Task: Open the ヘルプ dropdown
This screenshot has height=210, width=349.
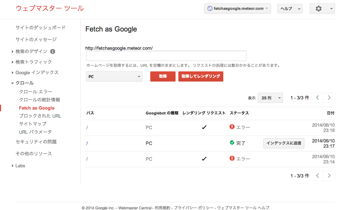Action: tap(290, 9)
